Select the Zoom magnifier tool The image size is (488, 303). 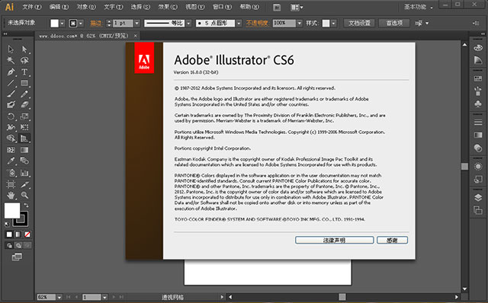pos(24,195)
